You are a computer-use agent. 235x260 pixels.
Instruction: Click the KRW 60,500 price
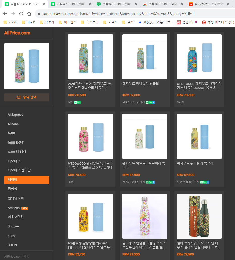pyautogui.click(x=77, y=95)
